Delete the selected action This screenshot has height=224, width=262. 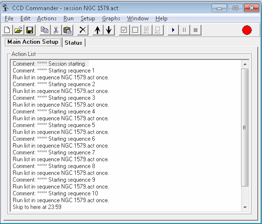pos(82,30)
